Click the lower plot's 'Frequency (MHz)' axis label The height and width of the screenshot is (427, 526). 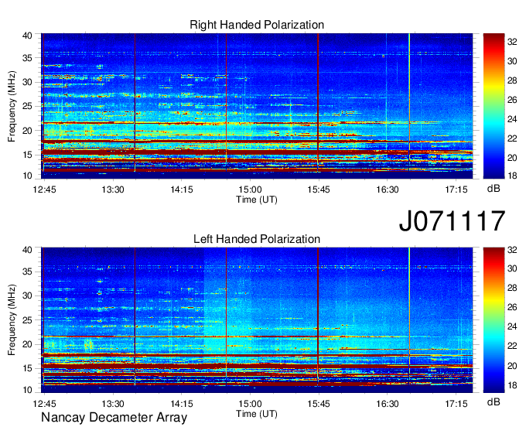click(12, 320)
